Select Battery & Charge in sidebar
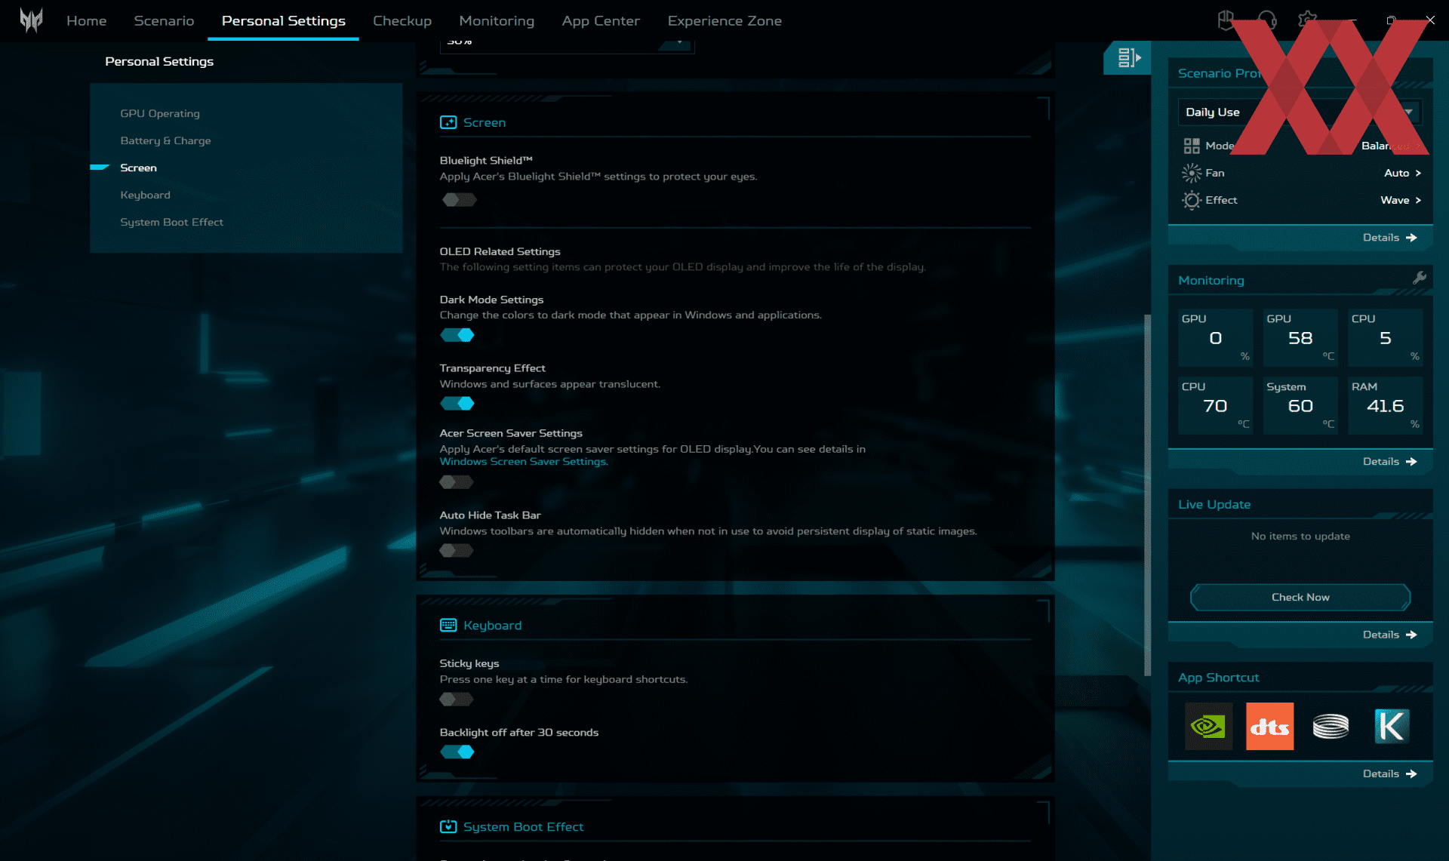1449x861 pixels. (x=165, y=140)
